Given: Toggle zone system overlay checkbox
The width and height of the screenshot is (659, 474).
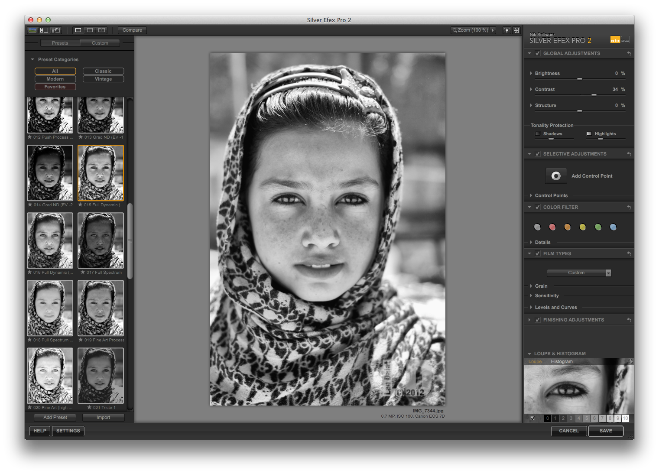Looking at the screenshot, I should pyautogui.click(x=532, y=418).
